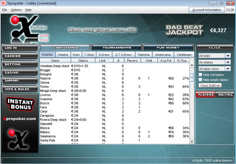This screenshot has width=236, height=164.
Task: Click the Xpropoker app icon in title bar
Action: pyautogui.click(x=3, y=3)
